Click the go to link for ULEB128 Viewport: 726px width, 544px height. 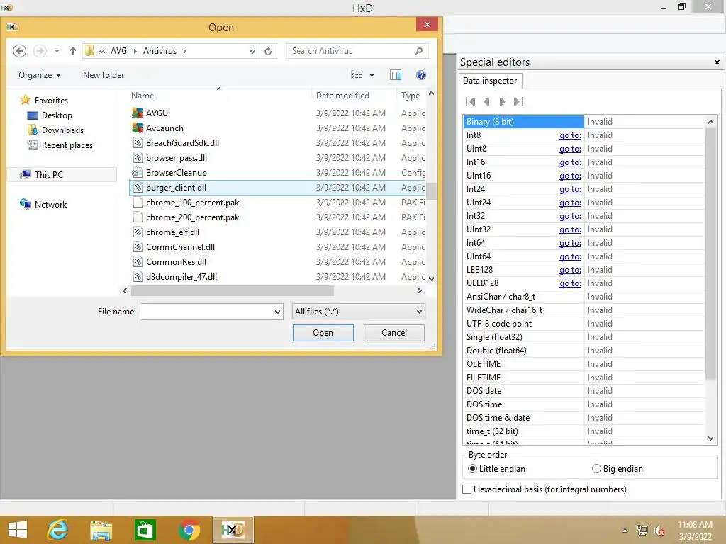(x=570, y=283)
